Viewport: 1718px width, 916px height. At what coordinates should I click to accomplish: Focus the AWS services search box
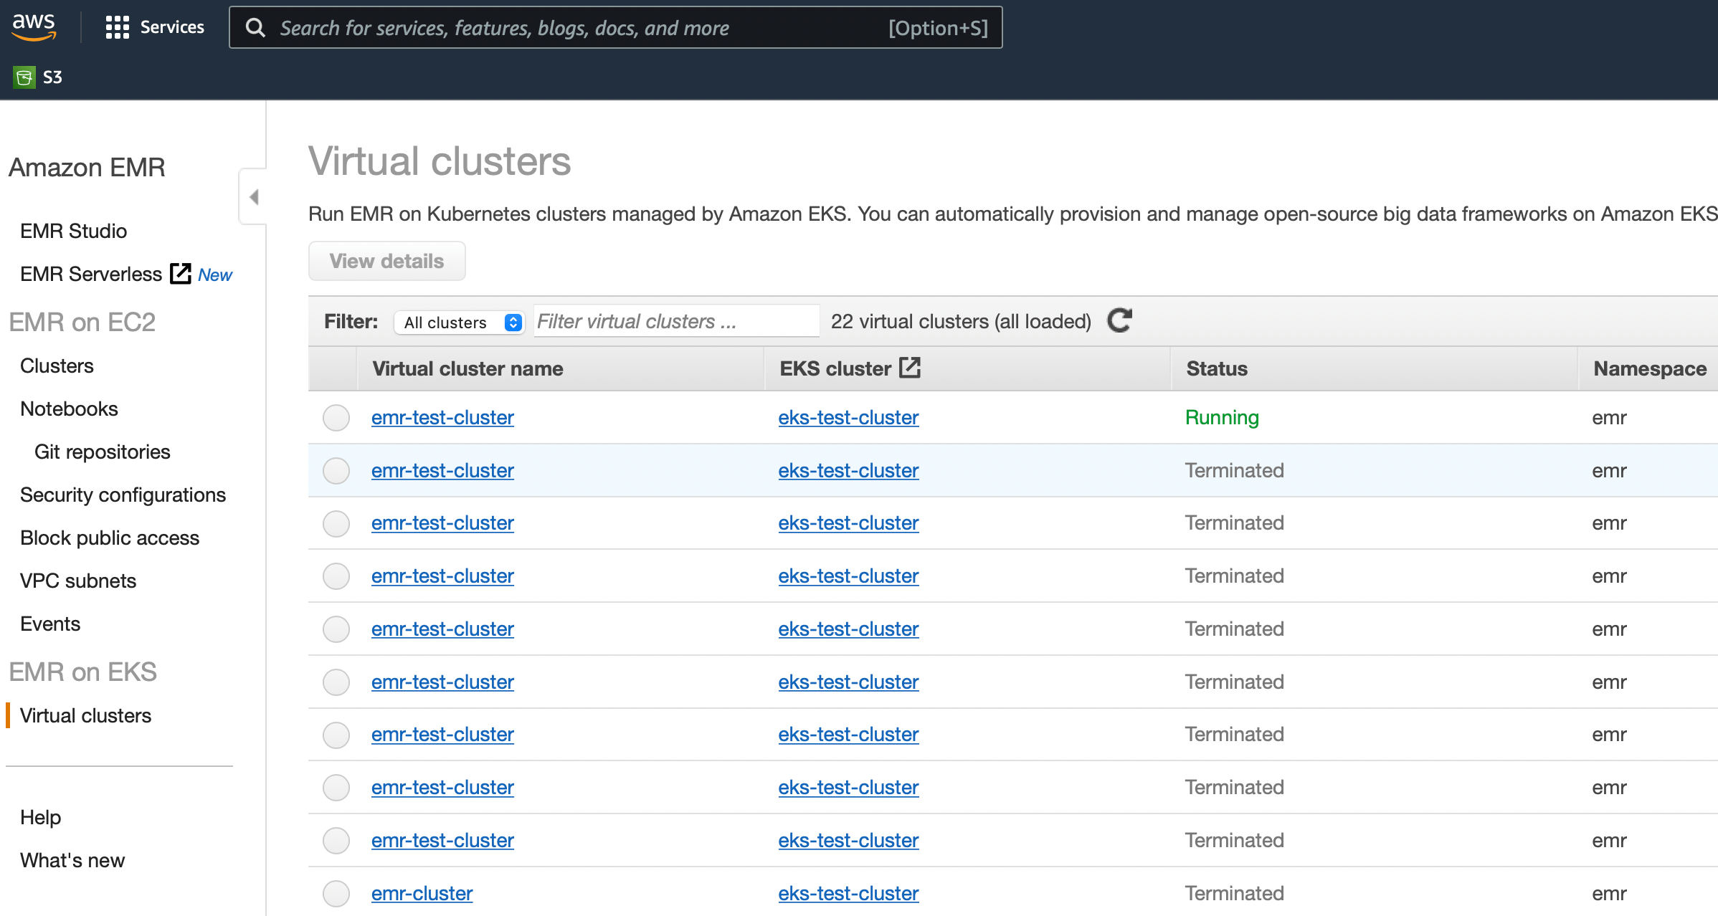[615, 28]
